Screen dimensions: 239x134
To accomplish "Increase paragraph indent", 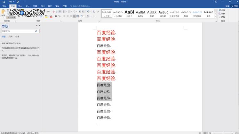I will coord(83,12).
